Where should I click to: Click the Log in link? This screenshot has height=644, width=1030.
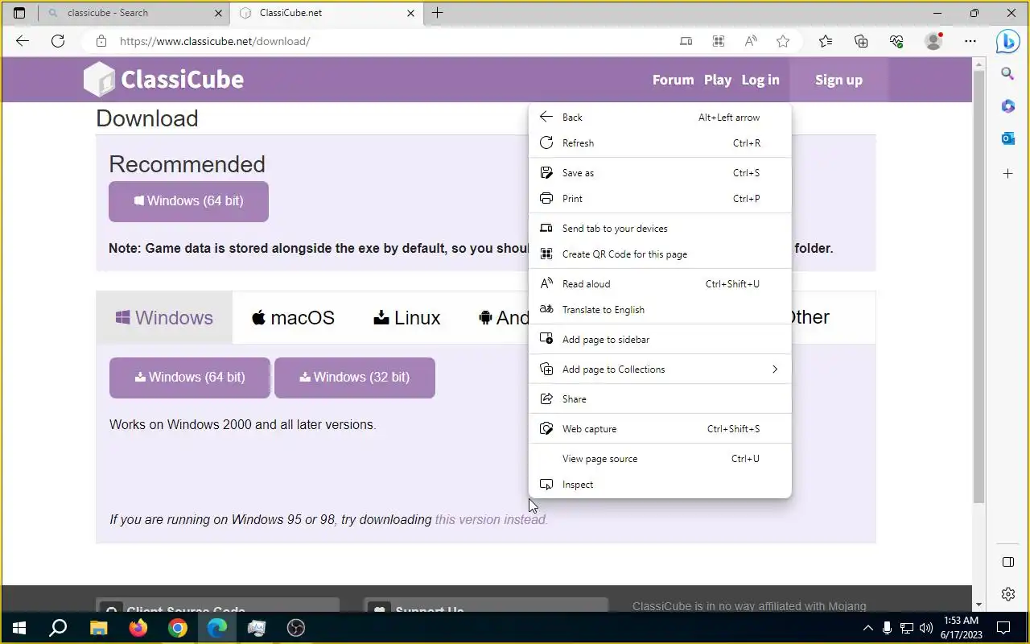pos(760,80)
